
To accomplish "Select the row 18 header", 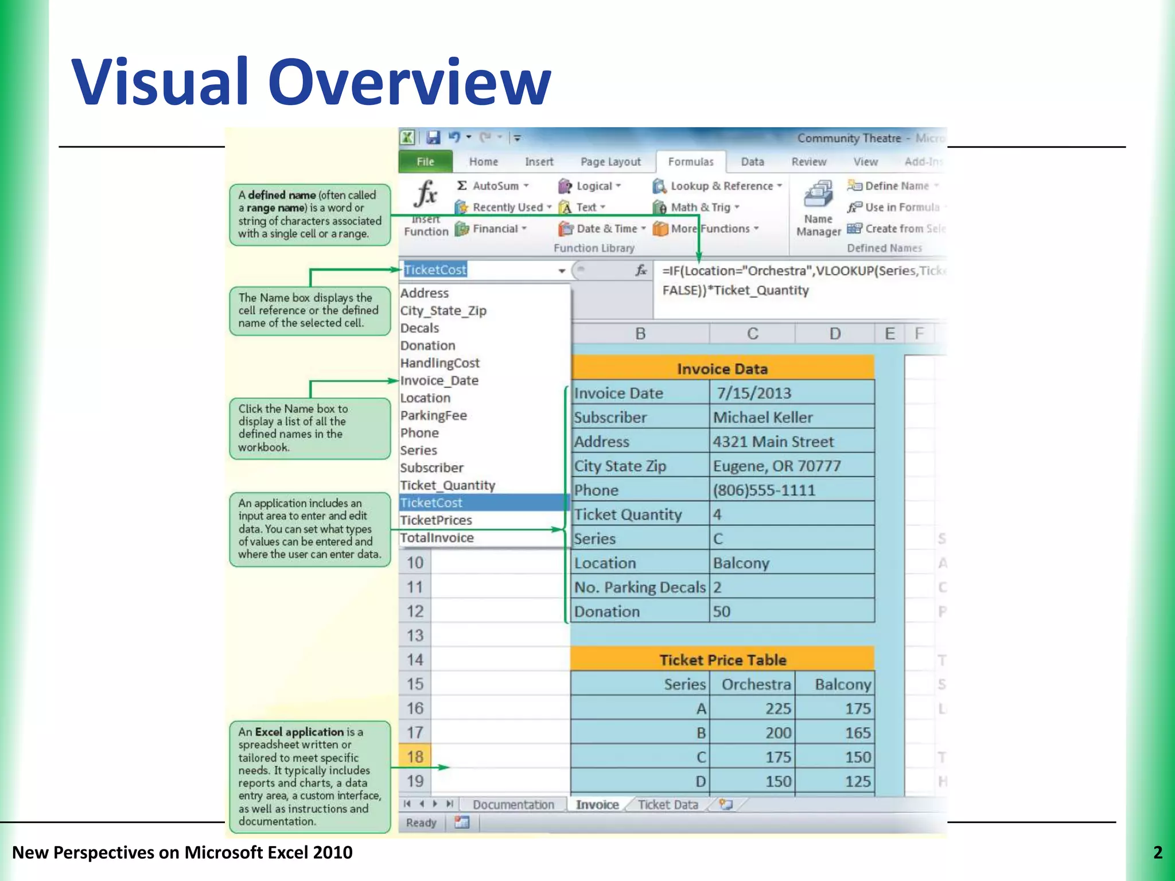I will pyautogui.click(x=415, y=757).
